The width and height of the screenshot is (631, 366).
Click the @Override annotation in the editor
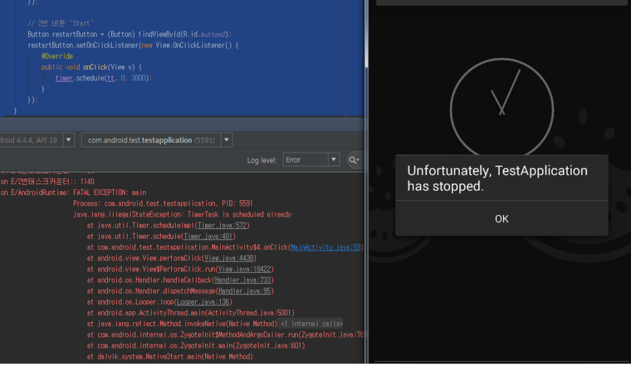[57, 56]
